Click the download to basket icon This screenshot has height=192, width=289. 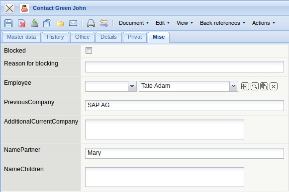[34, 23]
